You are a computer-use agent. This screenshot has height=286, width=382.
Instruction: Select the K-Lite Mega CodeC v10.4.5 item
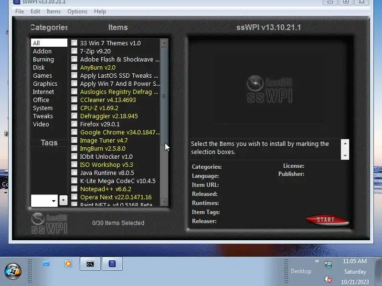pos(117,181)
